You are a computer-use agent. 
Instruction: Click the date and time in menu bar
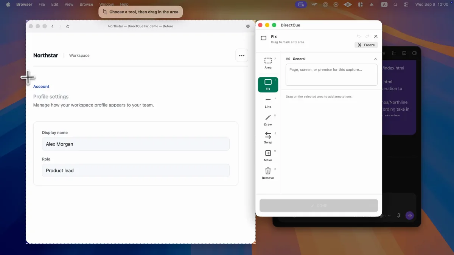[x=432, y=5]
